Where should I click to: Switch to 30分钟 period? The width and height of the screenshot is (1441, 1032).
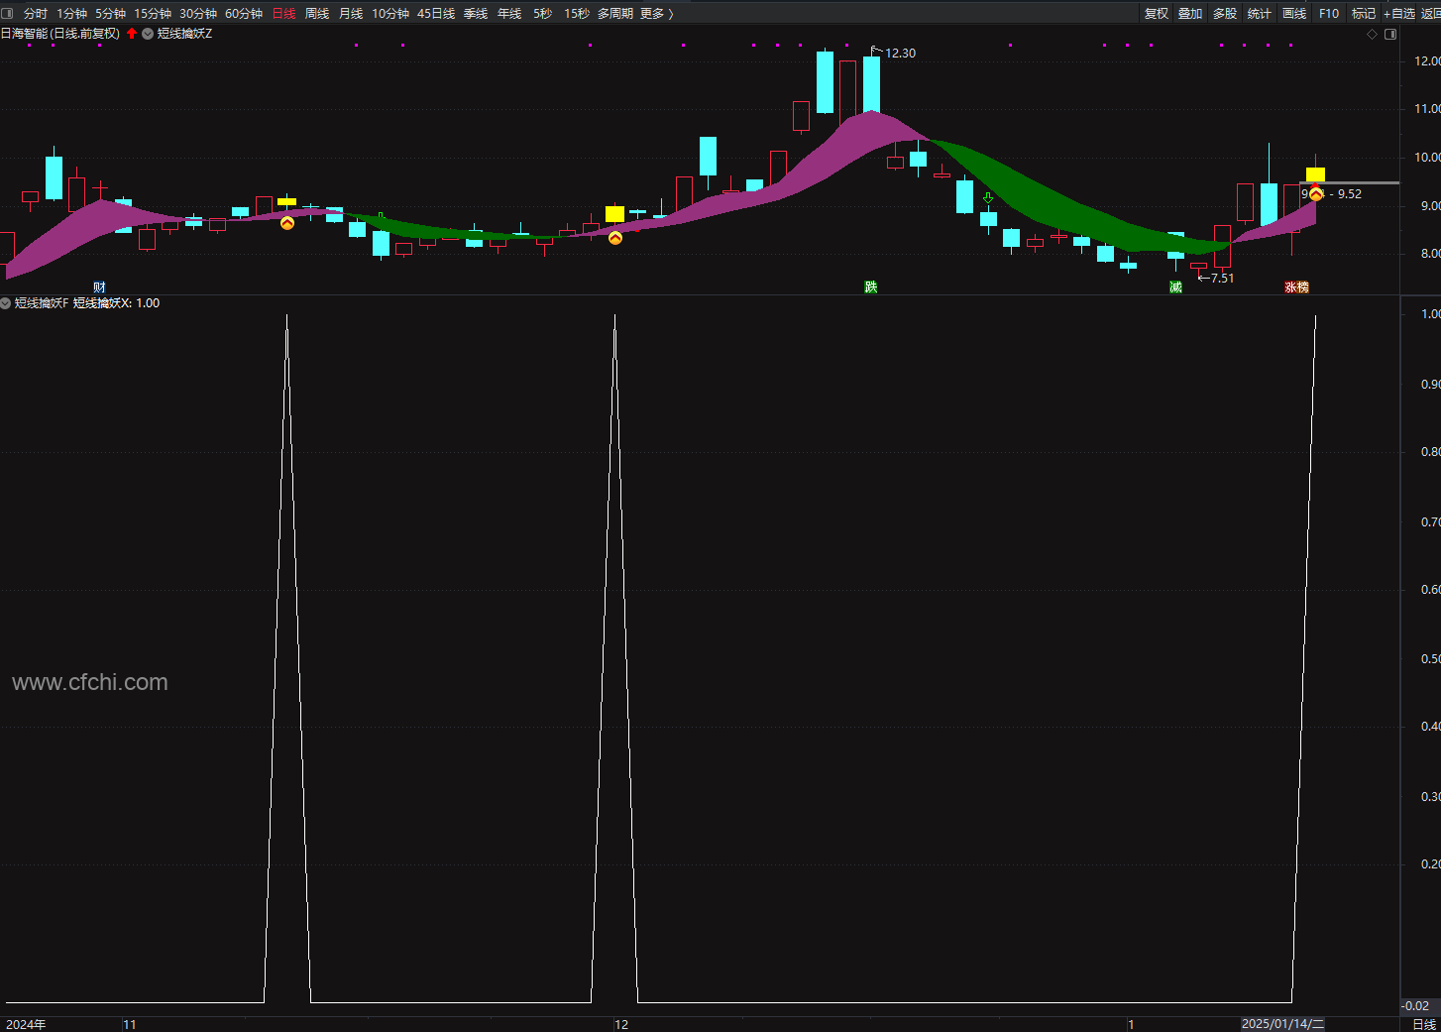pos(198,13)
